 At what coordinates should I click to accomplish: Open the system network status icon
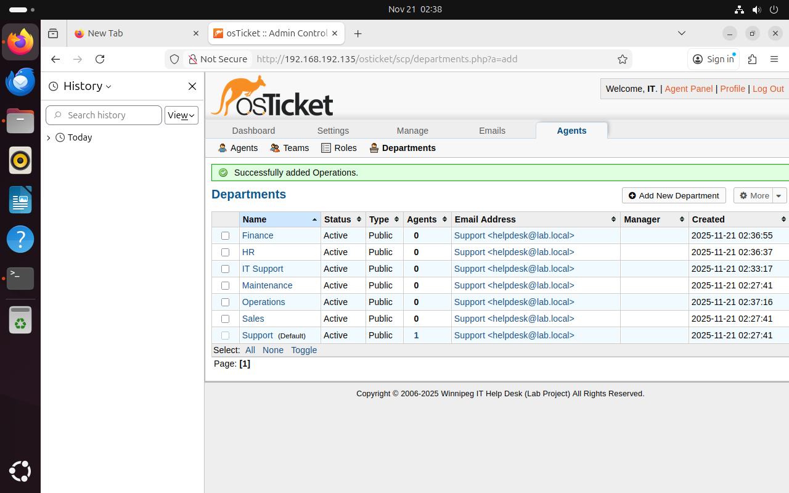pyautogui.click(x=739, y=9)
